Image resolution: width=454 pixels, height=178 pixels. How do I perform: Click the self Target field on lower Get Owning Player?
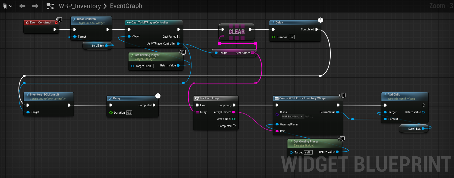tap(308, 152)
